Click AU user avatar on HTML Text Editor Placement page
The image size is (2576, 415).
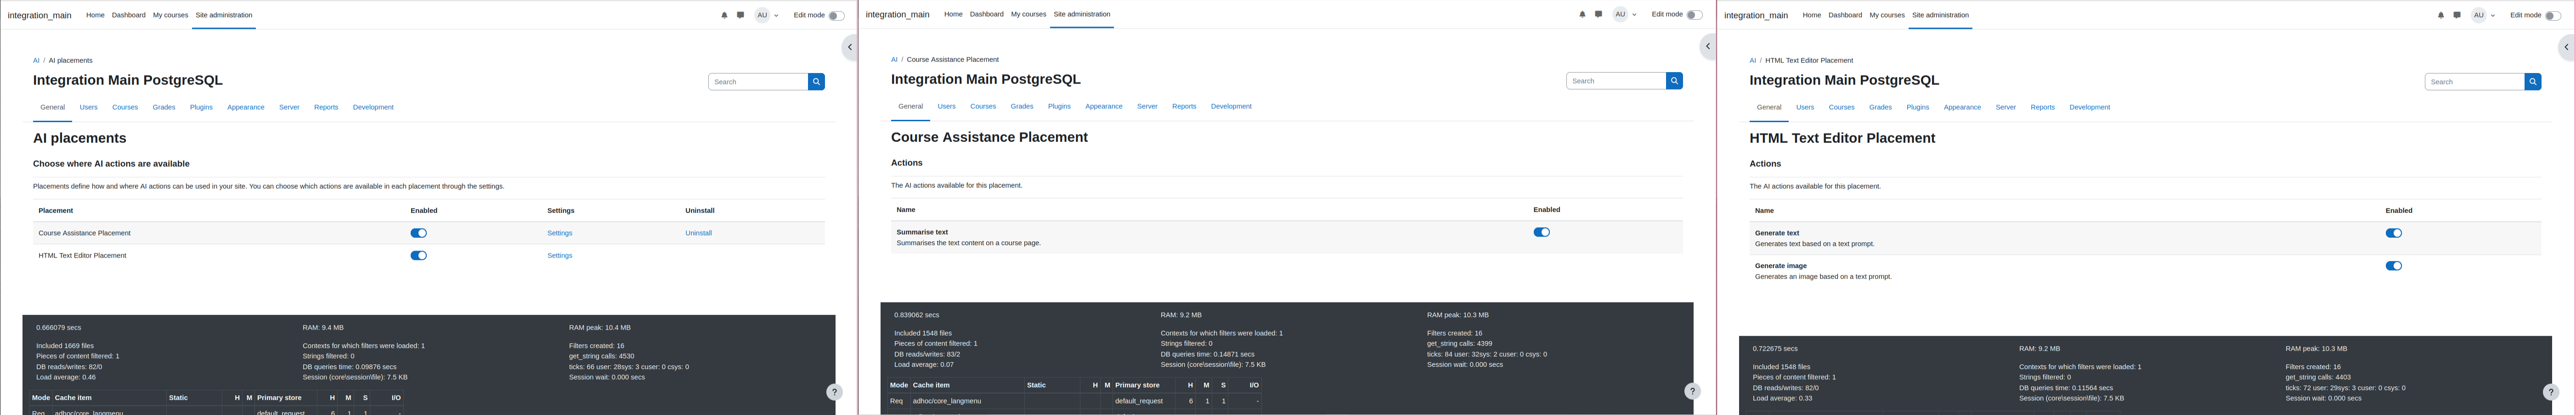2479,15
